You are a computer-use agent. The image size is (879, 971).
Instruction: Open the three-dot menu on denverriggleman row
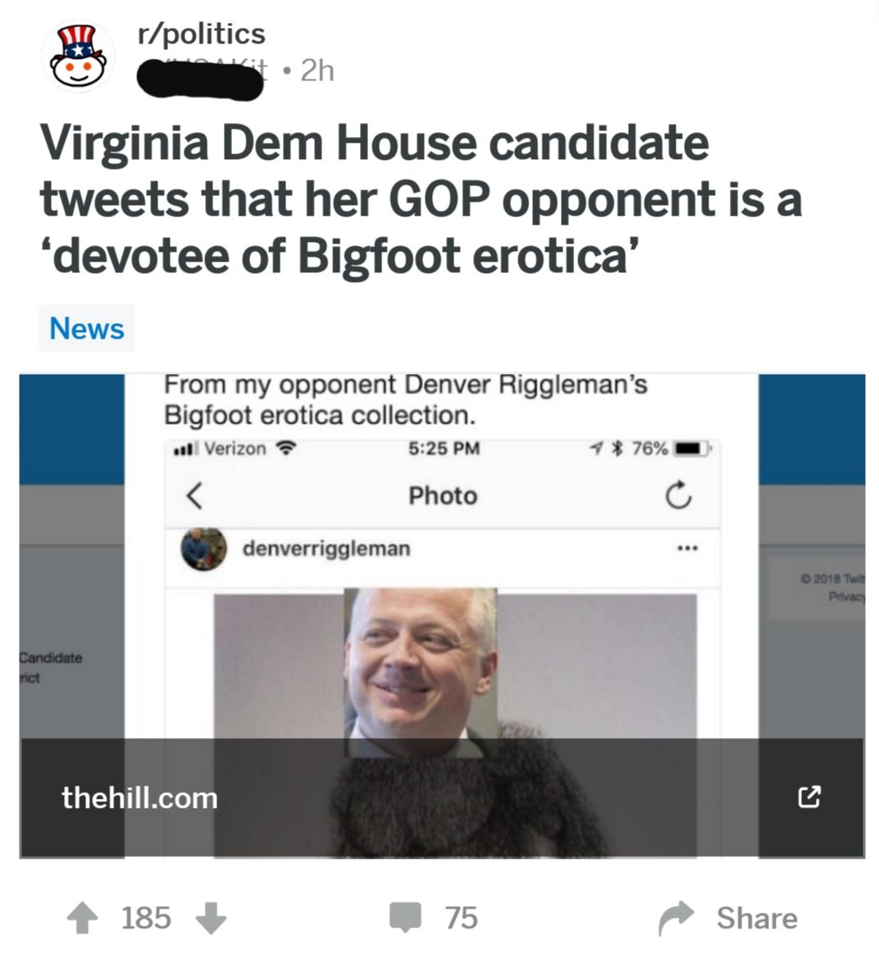point(687,549)
